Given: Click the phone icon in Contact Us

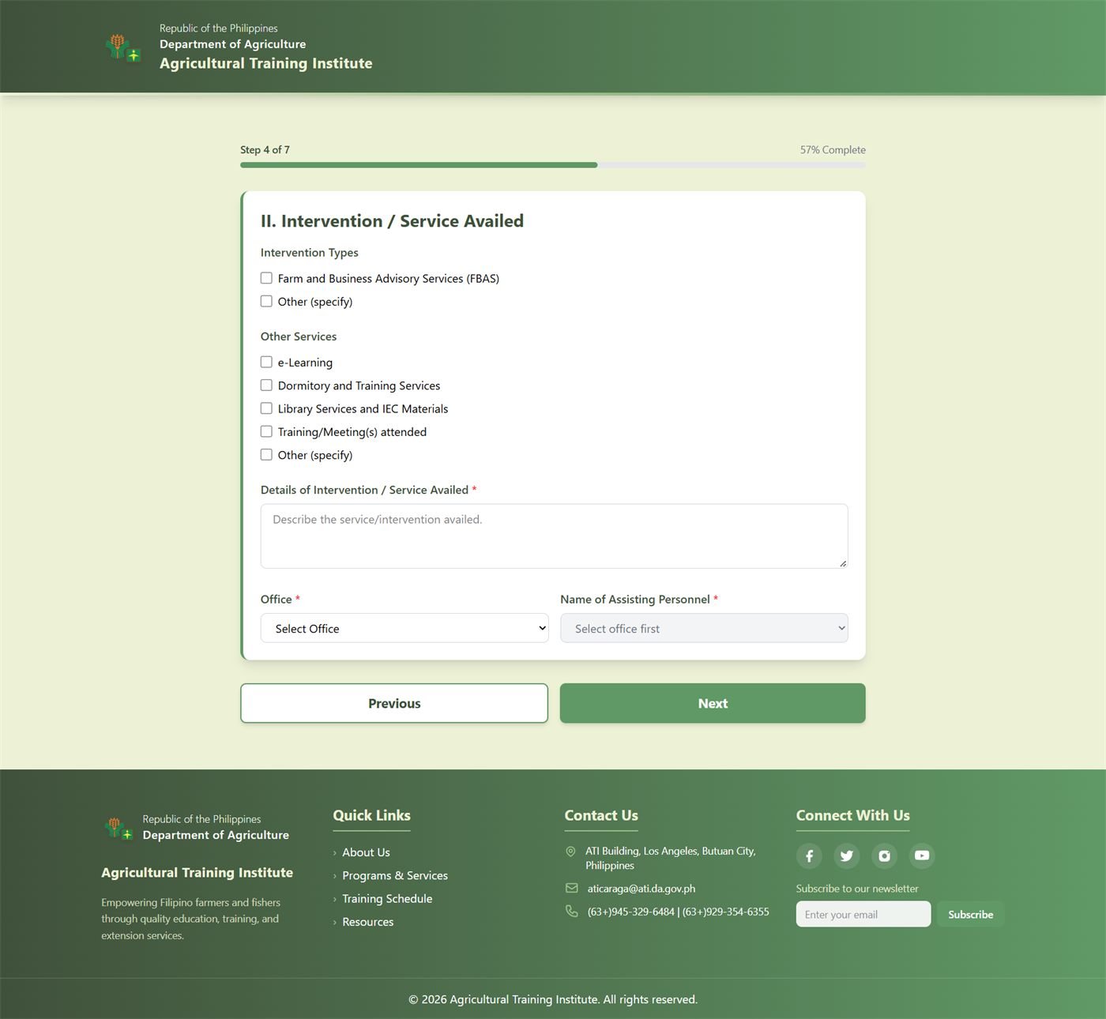Looking at the screenshot, I should tap(571, 911).
